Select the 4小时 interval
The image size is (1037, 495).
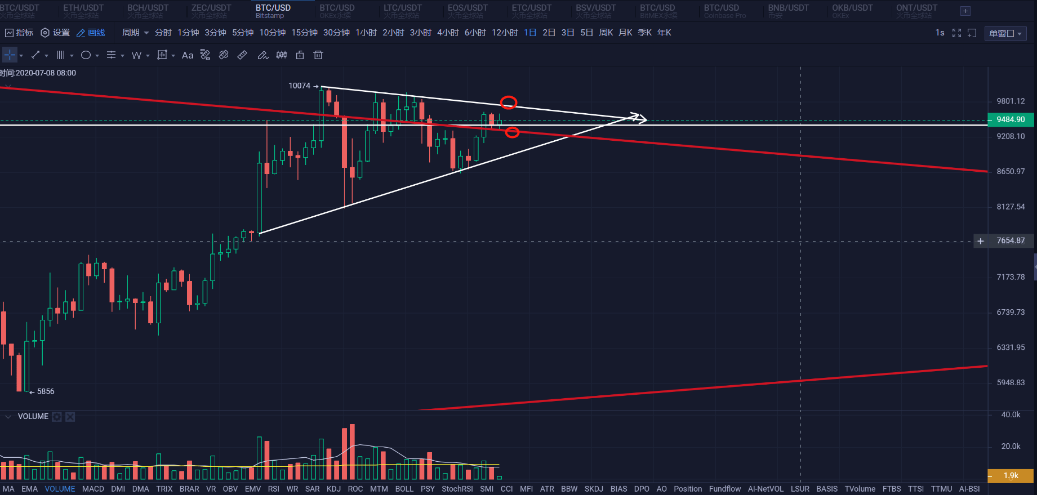(x=448, y=33)
